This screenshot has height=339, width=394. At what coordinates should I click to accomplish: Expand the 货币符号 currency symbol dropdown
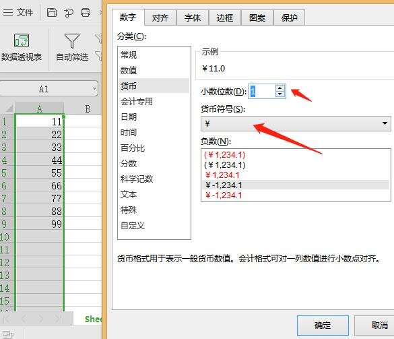(x=385, y=123)
